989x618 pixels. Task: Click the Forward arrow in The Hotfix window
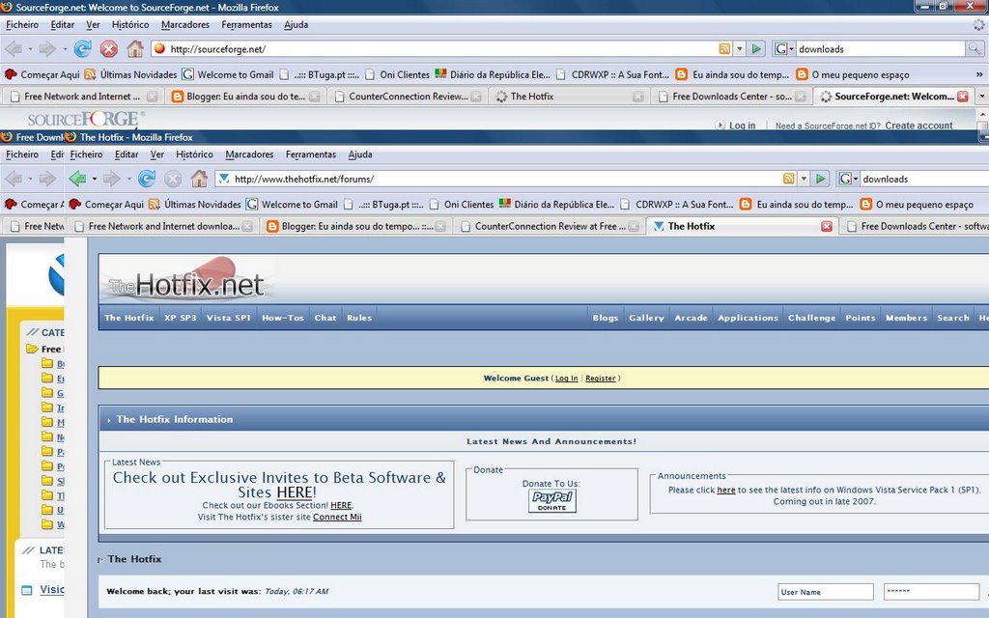pyautogui.click(x=111, y=179)
